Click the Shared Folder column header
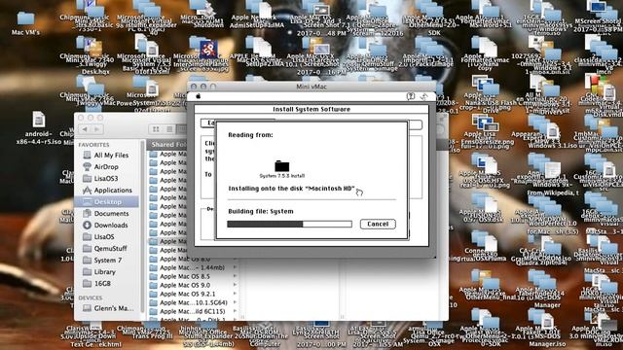This screenshot has width=623, height=350. (167, 145)
